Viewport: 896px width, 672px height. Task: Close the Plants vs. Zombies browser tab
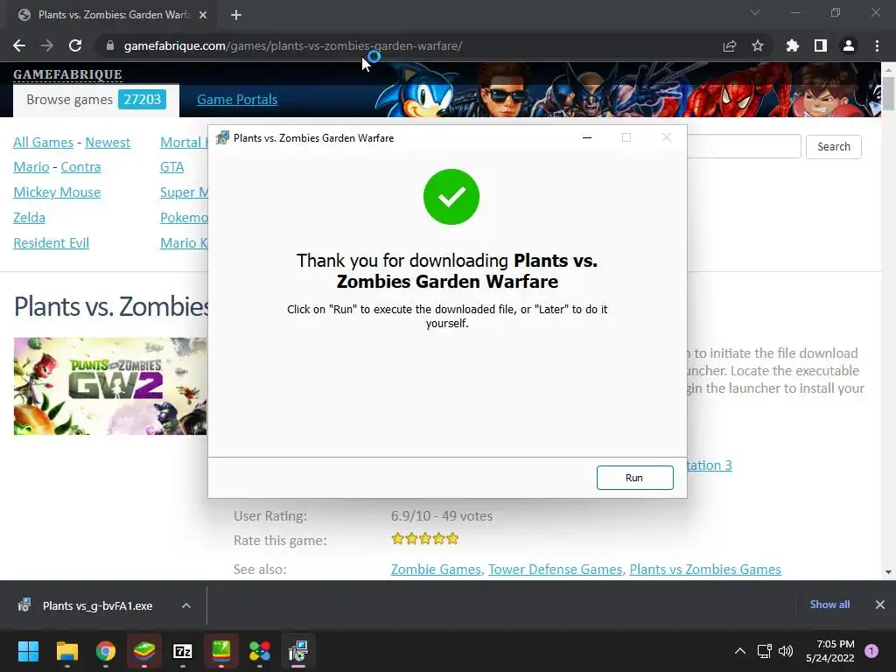click(202, 15)
